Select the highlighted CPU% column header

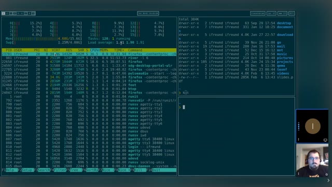click(94, 50)
